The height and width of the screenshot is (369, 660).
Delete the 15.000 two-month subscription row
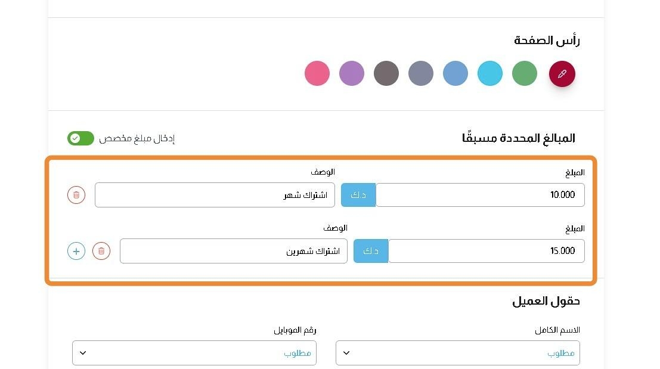click(101, 251)
